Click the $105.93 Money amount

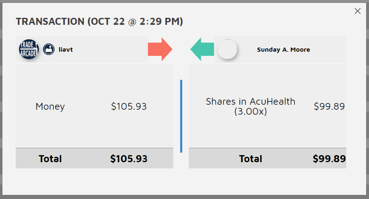click(x=129, y=106)
